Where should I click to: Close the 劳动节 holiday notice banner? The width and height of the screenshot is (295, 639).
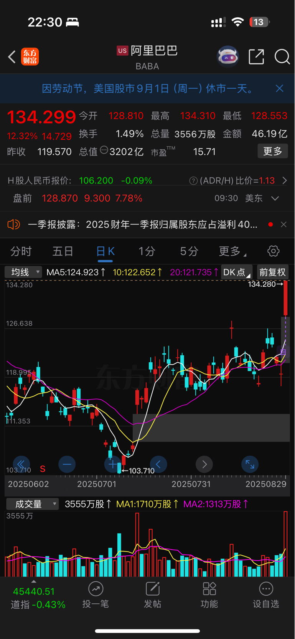pyautogui.click(x=280, y=89)
